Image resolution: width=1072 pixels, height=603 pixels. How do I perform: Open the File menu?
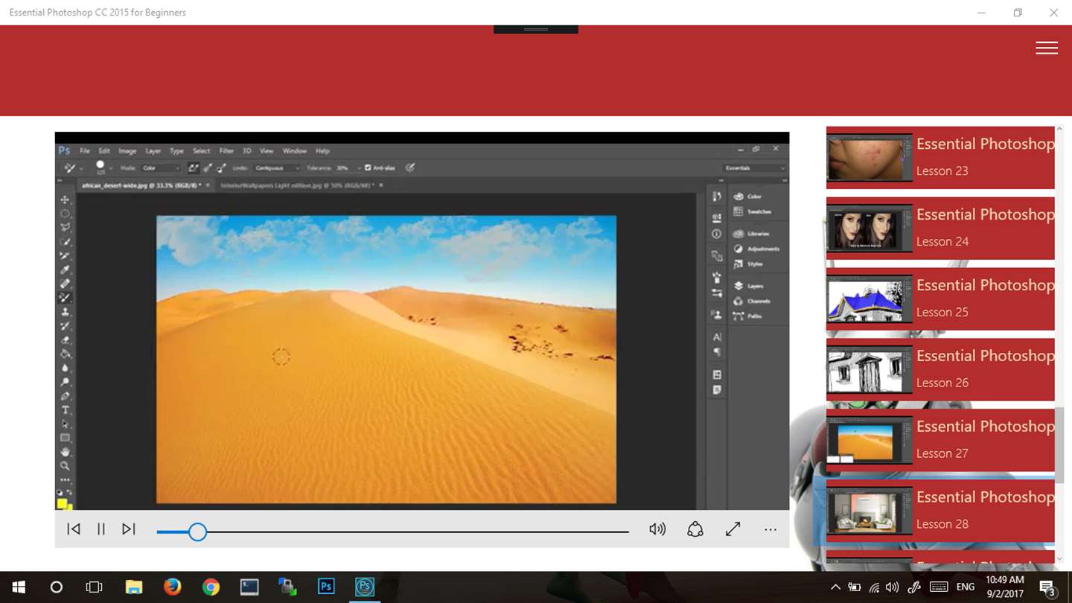pos(85,150)
